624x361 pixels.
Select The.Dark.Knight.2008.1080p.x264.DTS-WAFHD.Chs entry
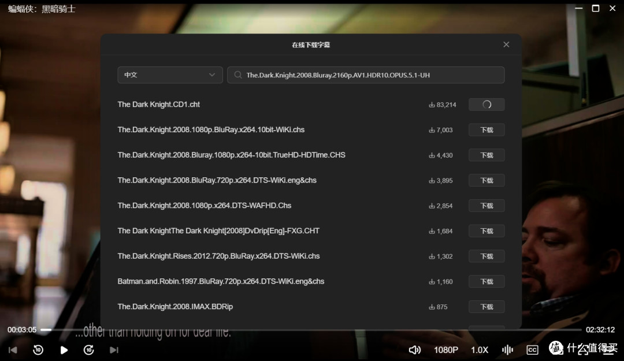[204, 206]
